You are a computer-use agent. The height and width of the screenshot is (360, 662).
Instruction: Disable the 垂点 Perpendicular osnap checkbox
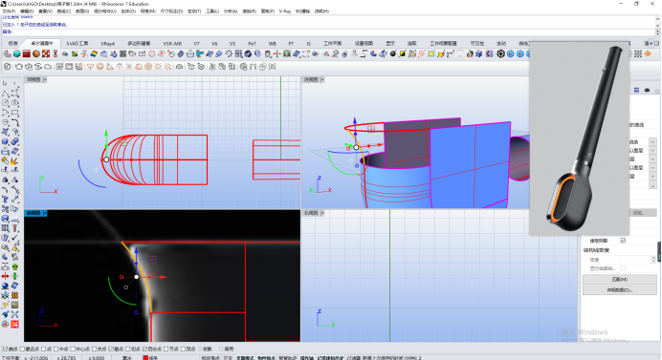(111, 349)
